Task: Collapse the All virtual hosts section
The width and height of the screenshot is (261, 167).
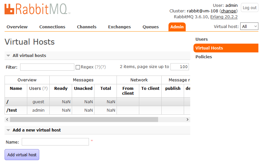Action: [x=8, y=56]
